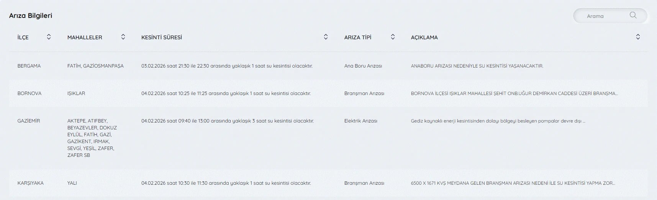Select the BERGAMA row
Image resolution: width=657 pixels, height=200 pixels.
click(x=29, y=66)
